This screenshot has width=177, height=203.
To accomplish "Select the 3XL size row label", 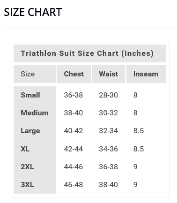I will [x=27, y=185].
